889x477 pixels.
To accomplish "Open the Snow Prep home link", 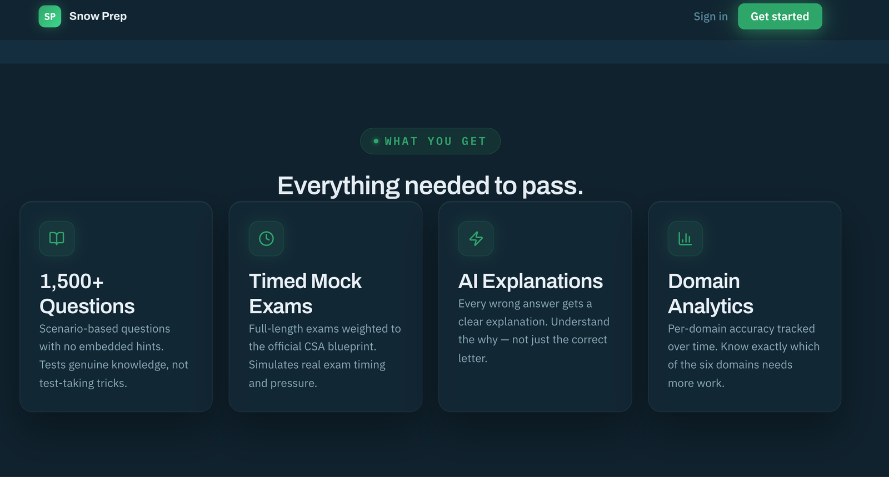I will pyautogui.click(x=83, y=16).
